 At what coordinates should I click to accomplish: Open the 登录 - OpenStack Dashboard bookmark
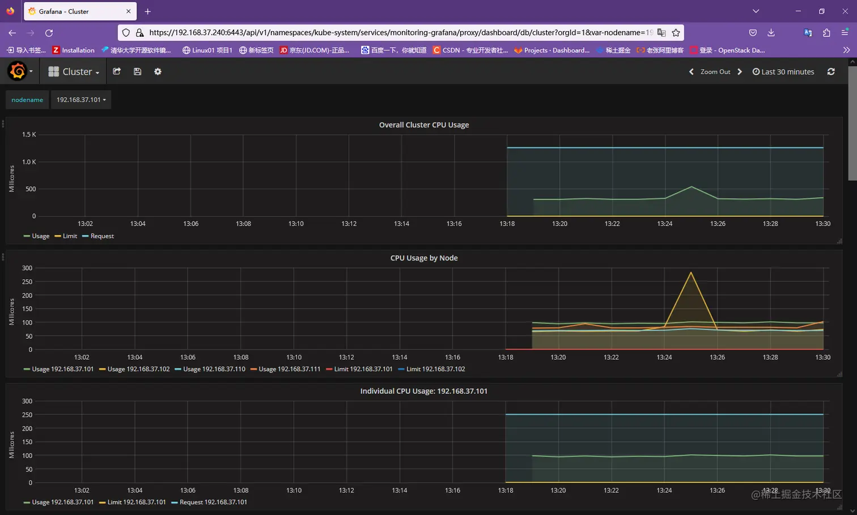pyautogui.click(x=727, y=50)
